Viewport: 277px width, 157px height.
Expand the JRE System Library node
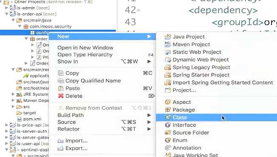(x=13, y=94)
